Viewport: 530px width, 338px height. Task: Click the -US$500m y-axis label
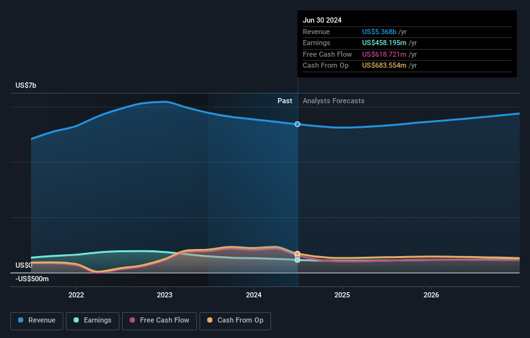(x=32, y=279)
